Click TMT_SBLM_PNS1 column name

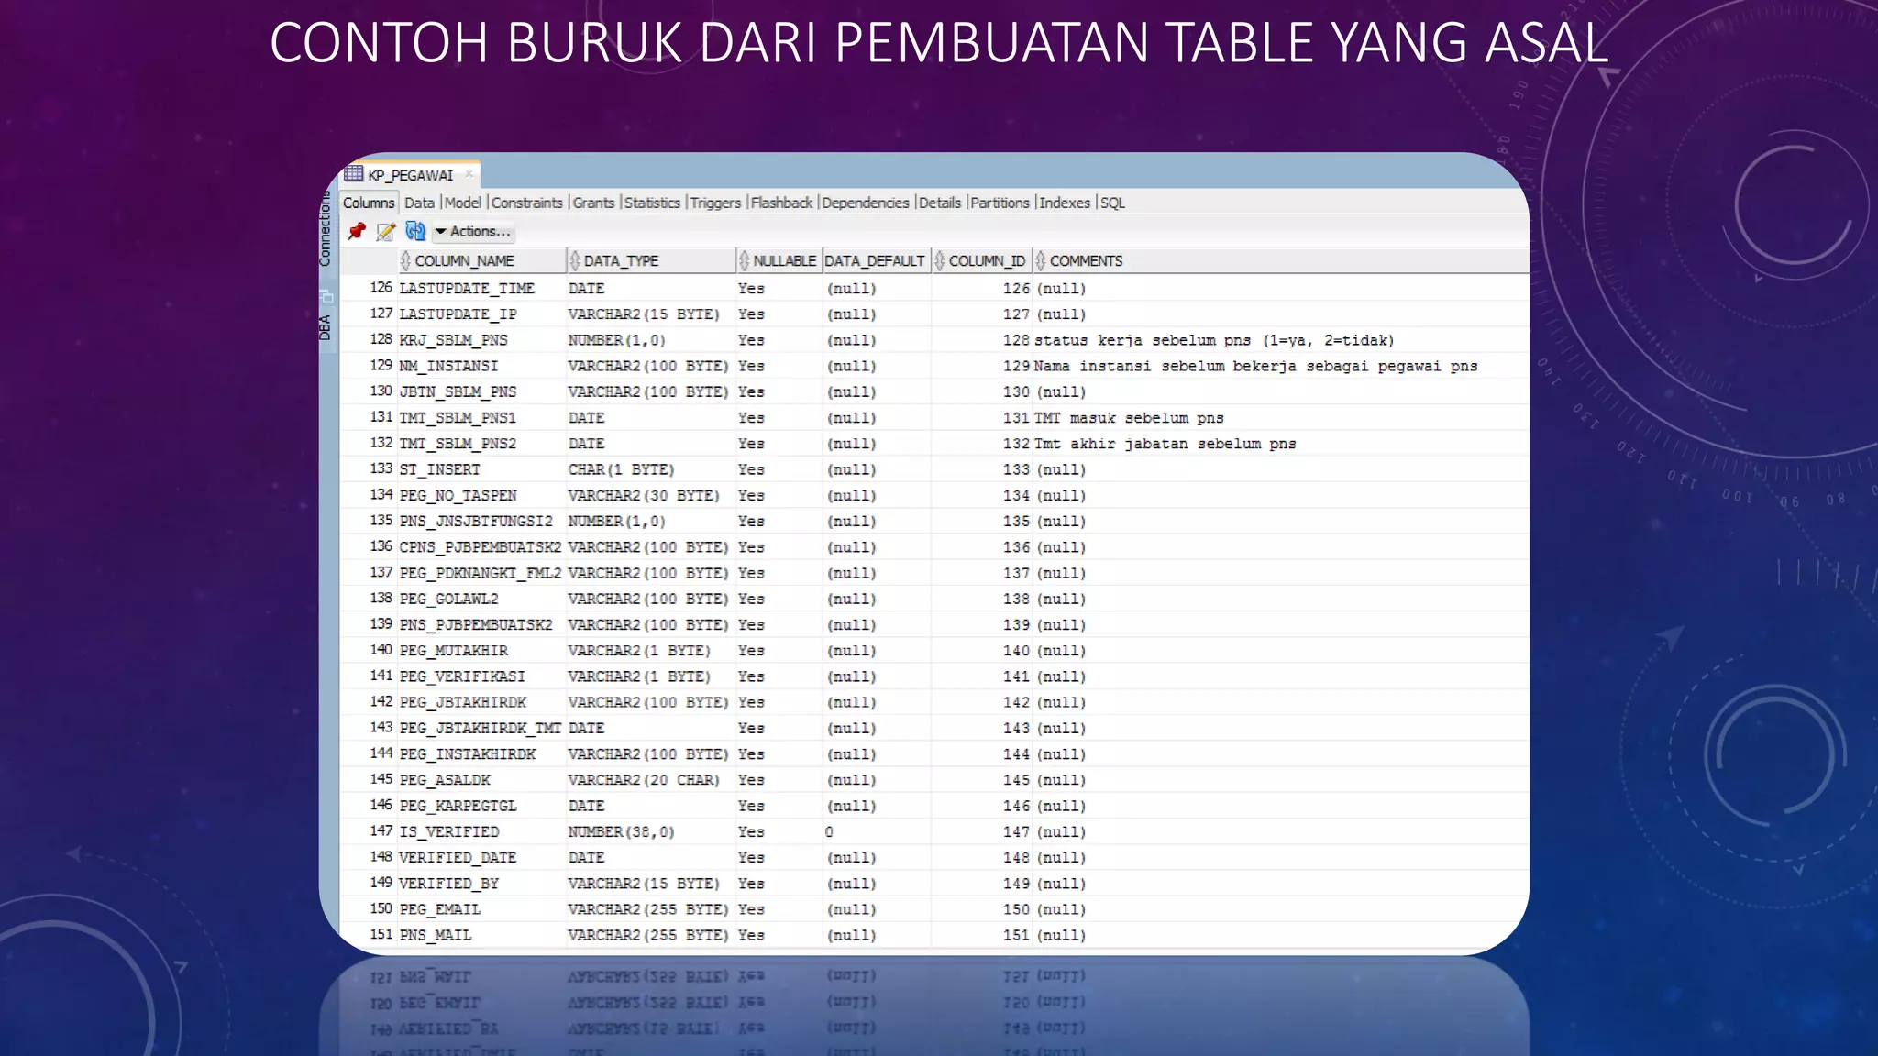[x=458, y=418]
